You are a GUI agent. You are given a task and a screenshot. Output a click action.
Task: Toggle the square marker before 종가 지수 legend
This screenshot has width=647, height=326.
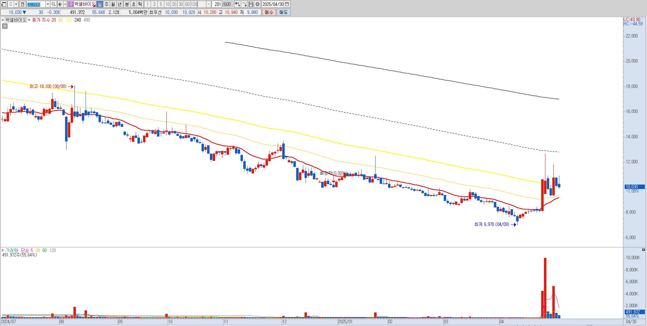point(29,20)
